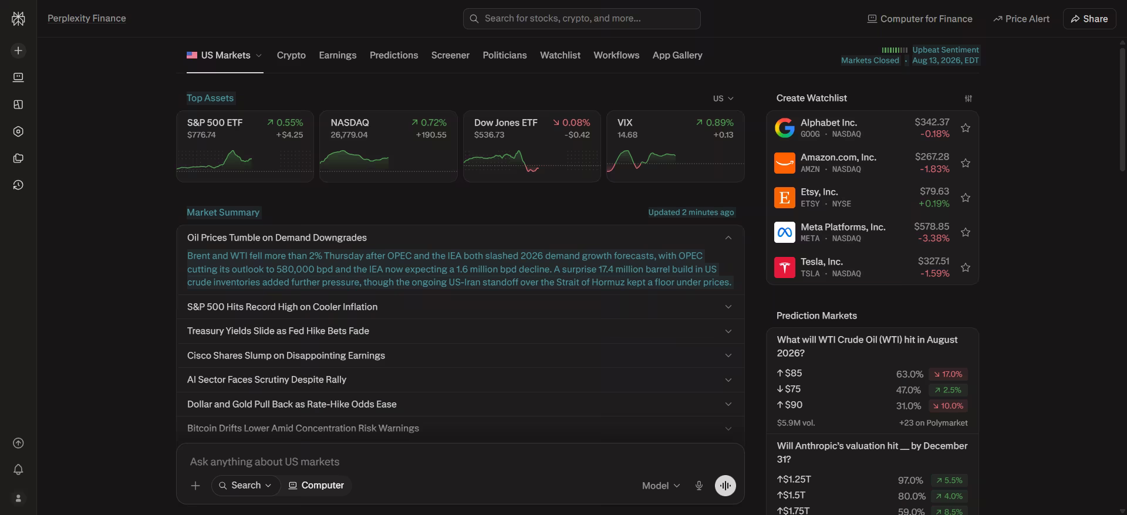Switch to the Earnings tab
The image size is (1127, 515).
pyautogui.click(x=338, y=55)
